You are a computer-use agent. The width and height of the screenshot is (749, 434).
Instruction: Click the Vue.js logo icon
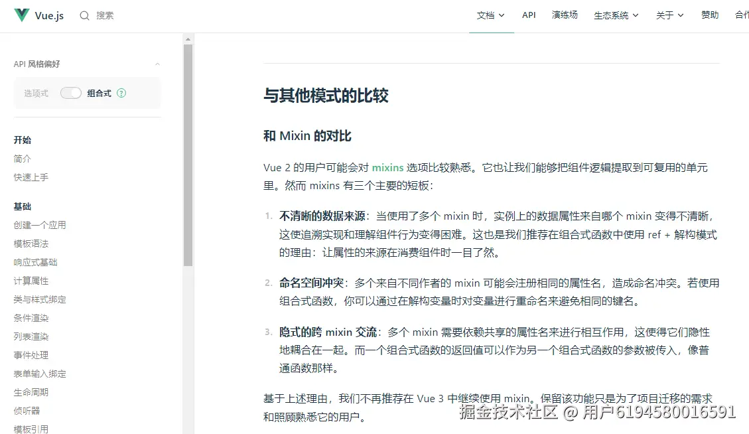click(x=21, y=15)
